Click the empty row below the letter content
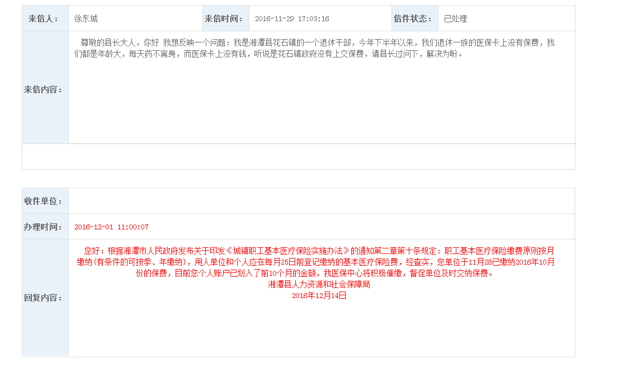This screenshot has height=369, width=642. click(x=298, y=157)
